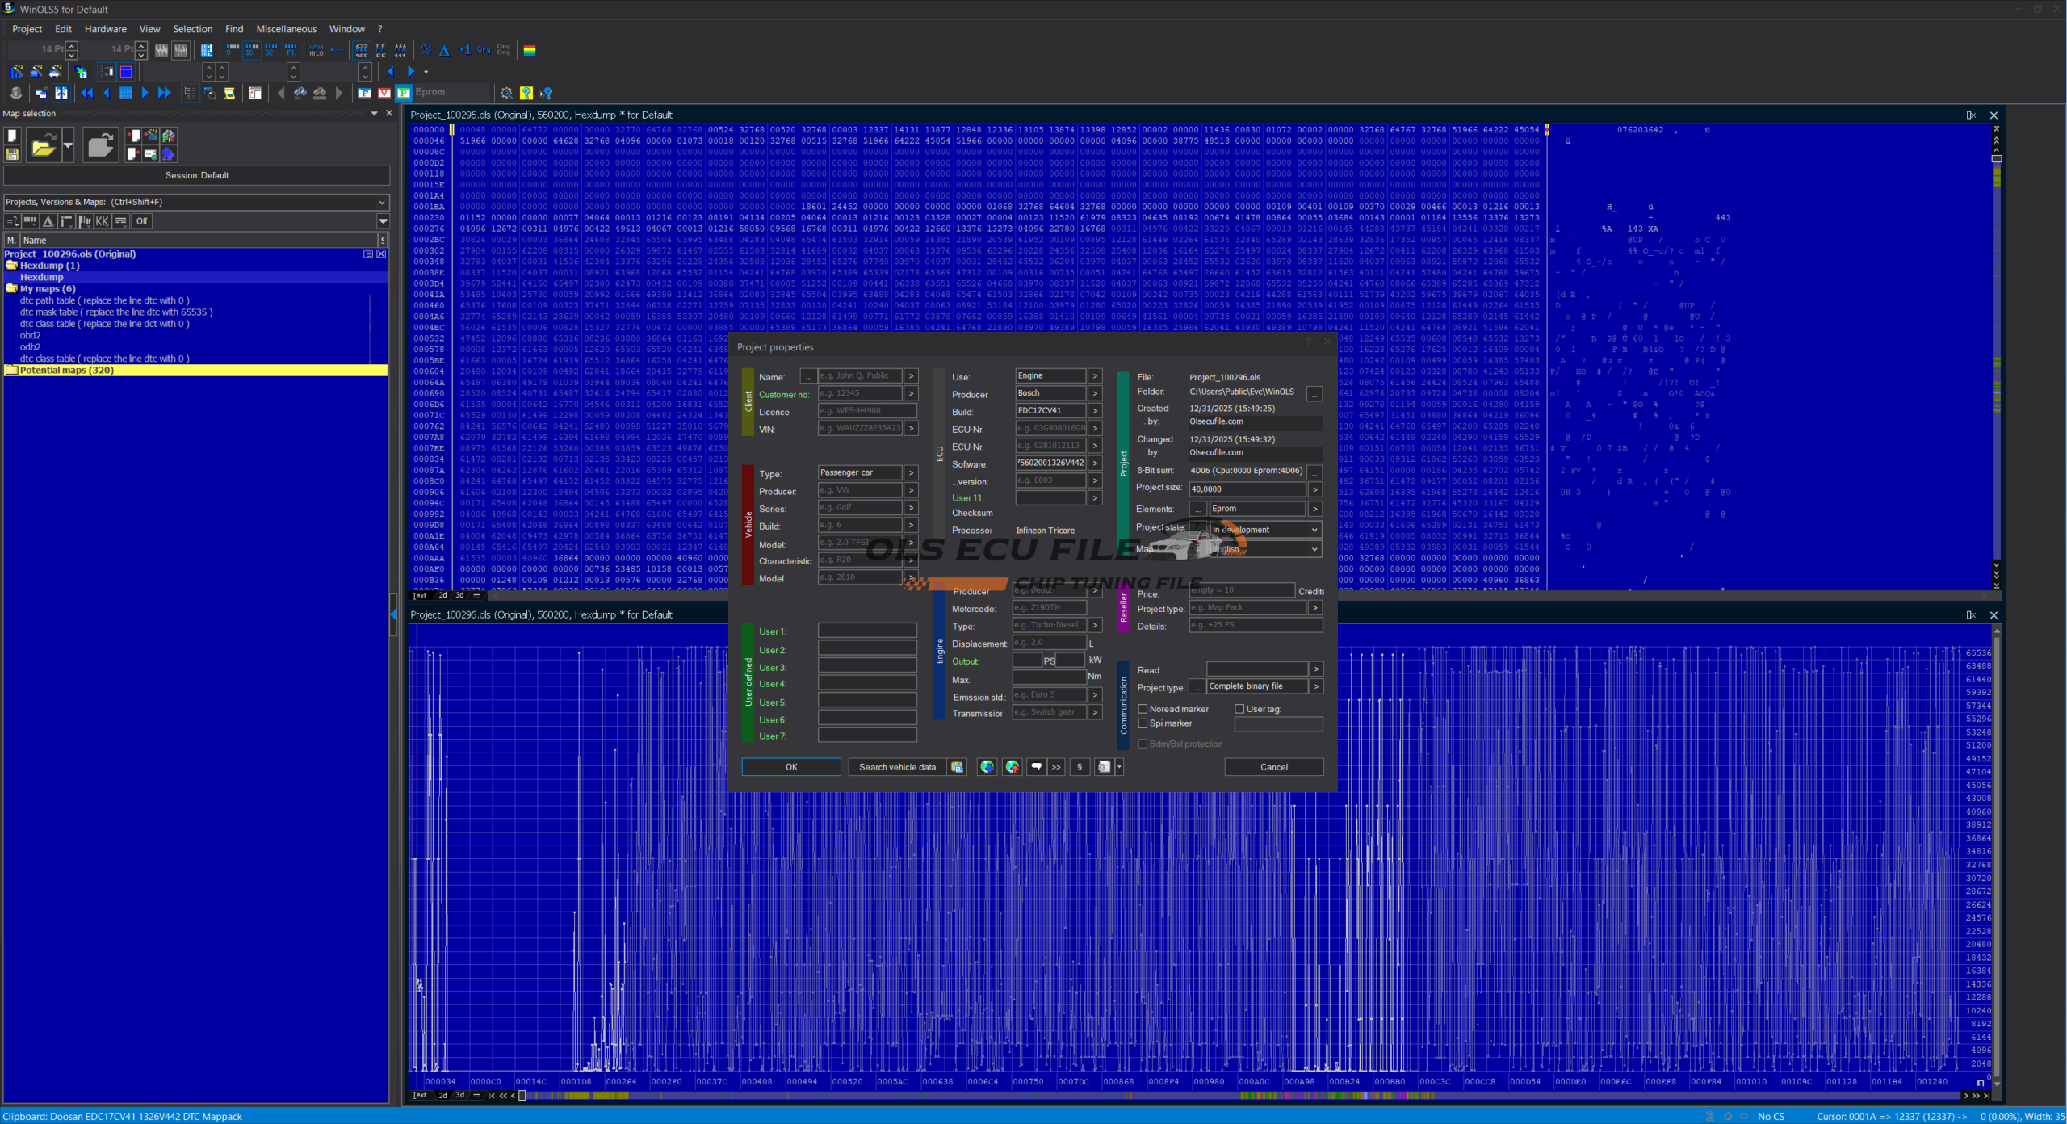Viewport: 2067px width, 1124px height.
Task: Open the Hardware menu
Action: (x=105, y=29)
